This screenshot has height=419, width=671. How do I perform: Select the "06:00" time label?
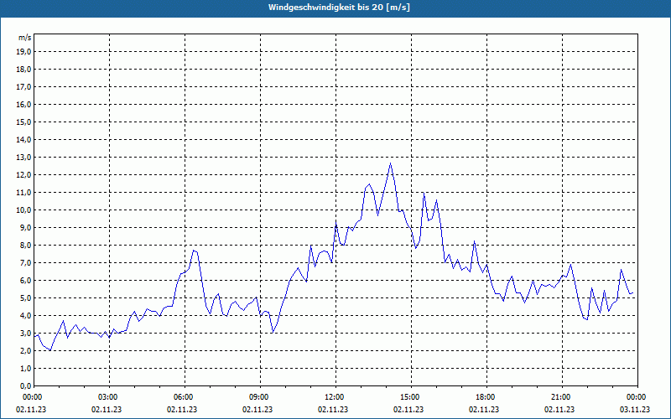[x=185, y=397]
